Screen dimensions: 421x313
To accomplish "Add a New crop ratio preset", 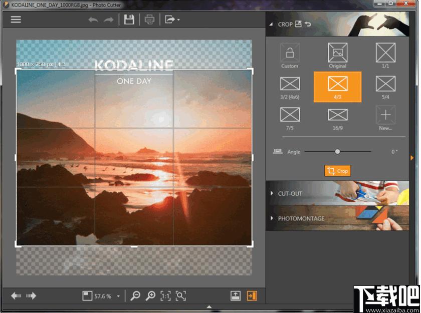I will pos(385,118).
